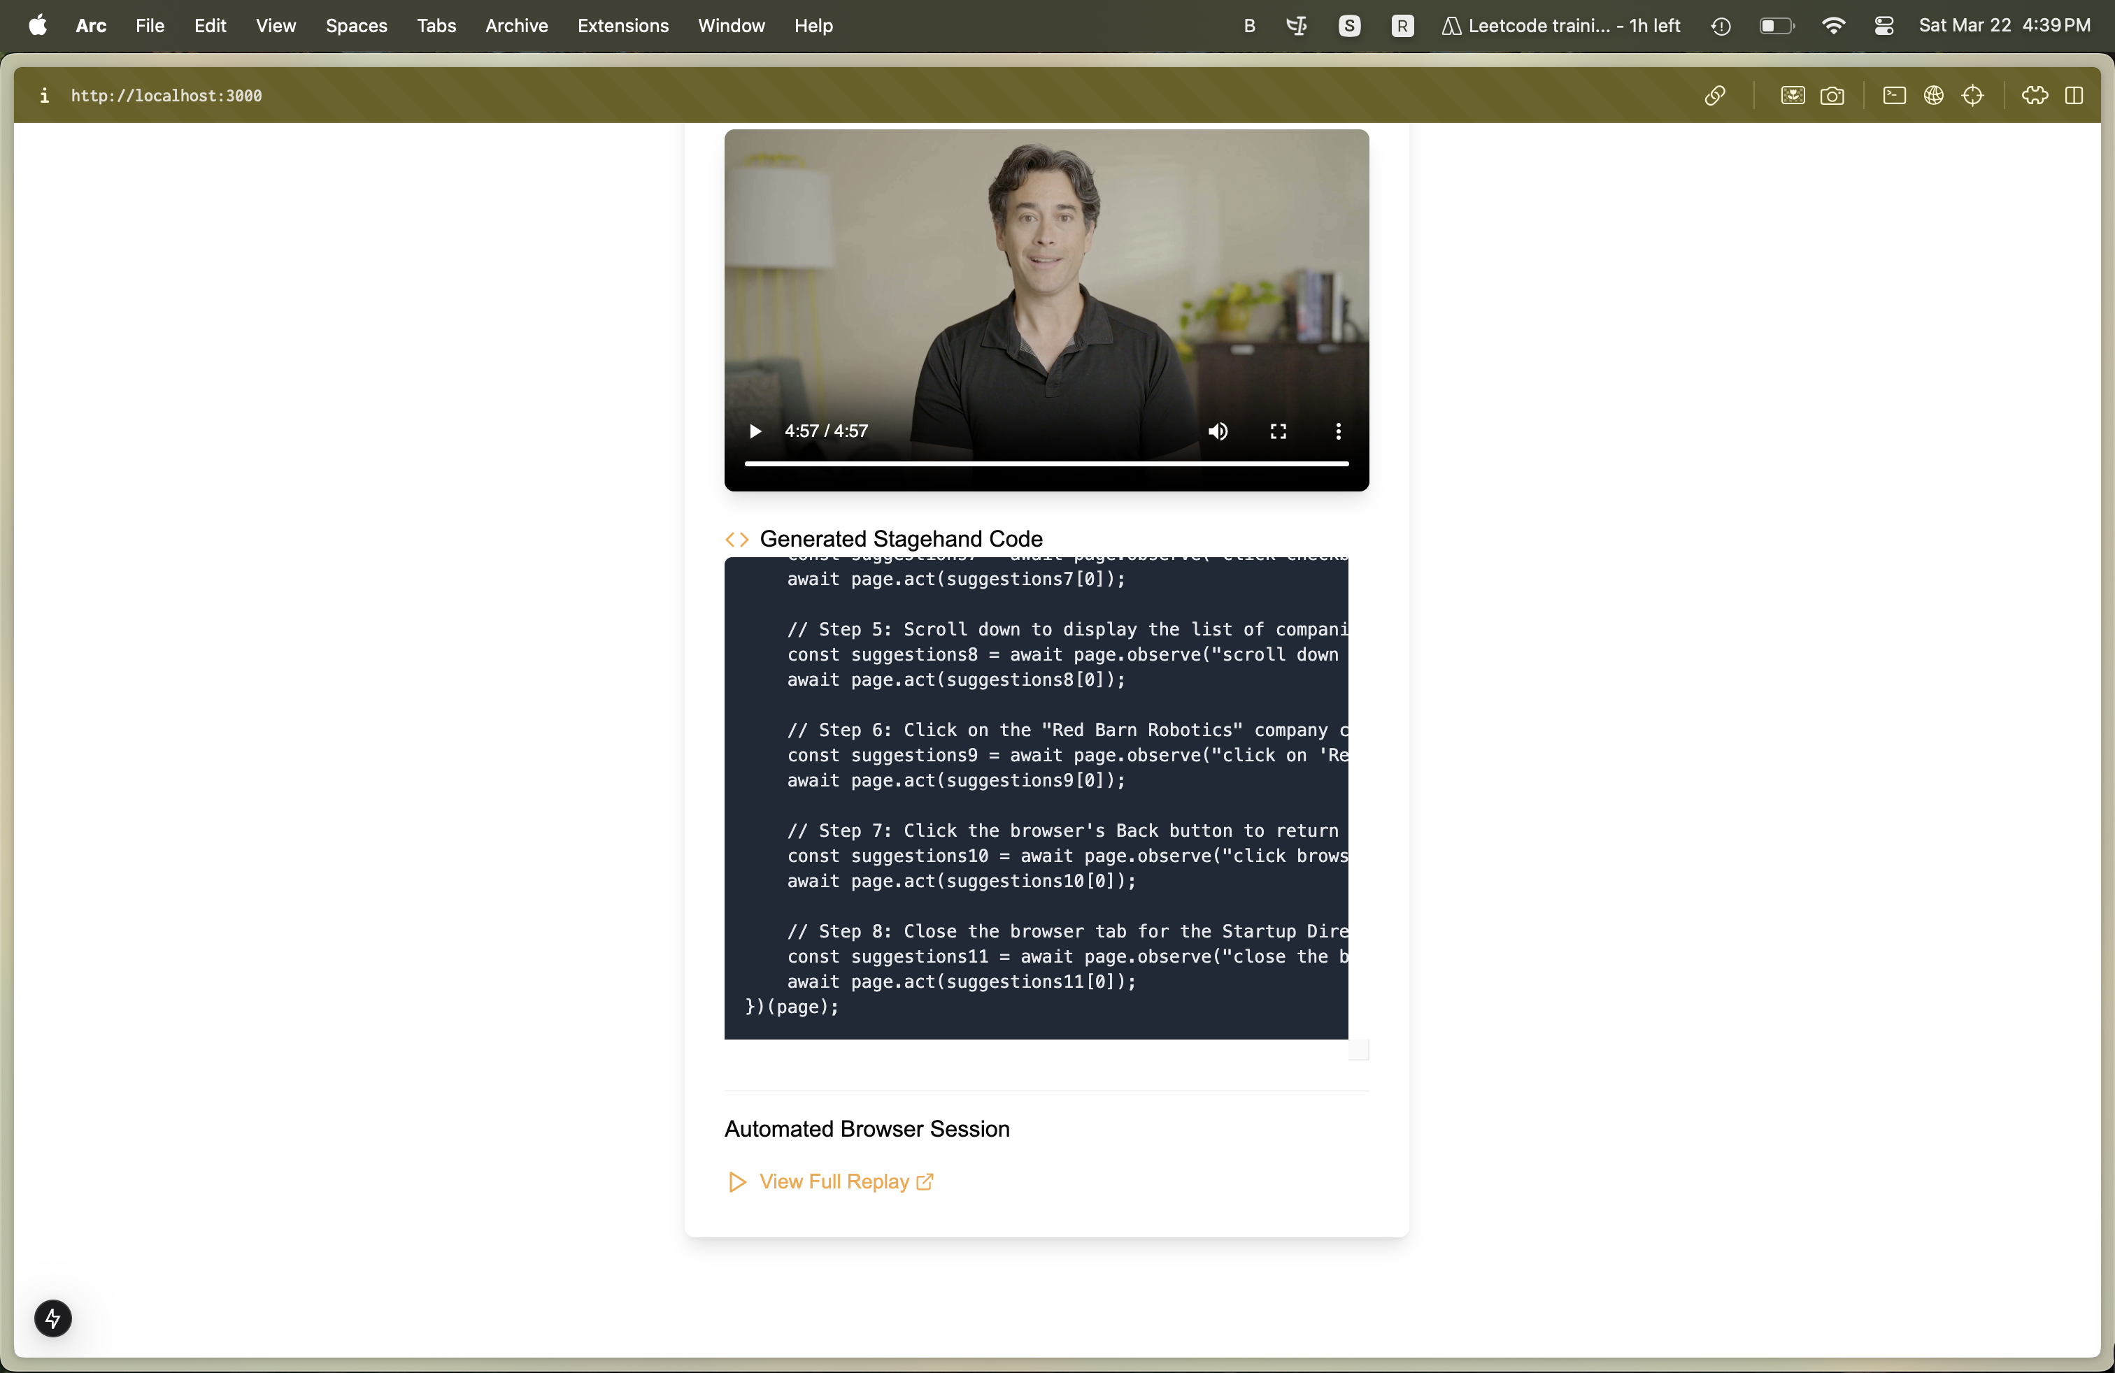Image resolution: width=2115 pixels, height=1373 pixels.
Task: Open the Archive menu
Action: (x=515, y=26)
